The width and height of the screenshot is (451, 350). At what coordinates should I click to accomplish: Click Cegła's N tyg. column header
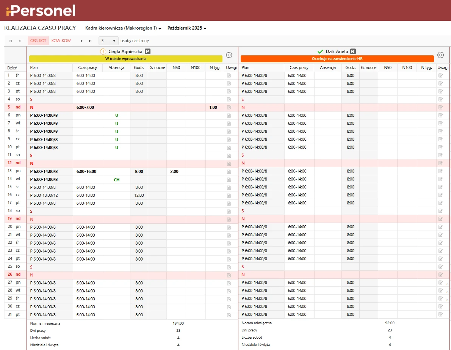[x=216, y=67]
